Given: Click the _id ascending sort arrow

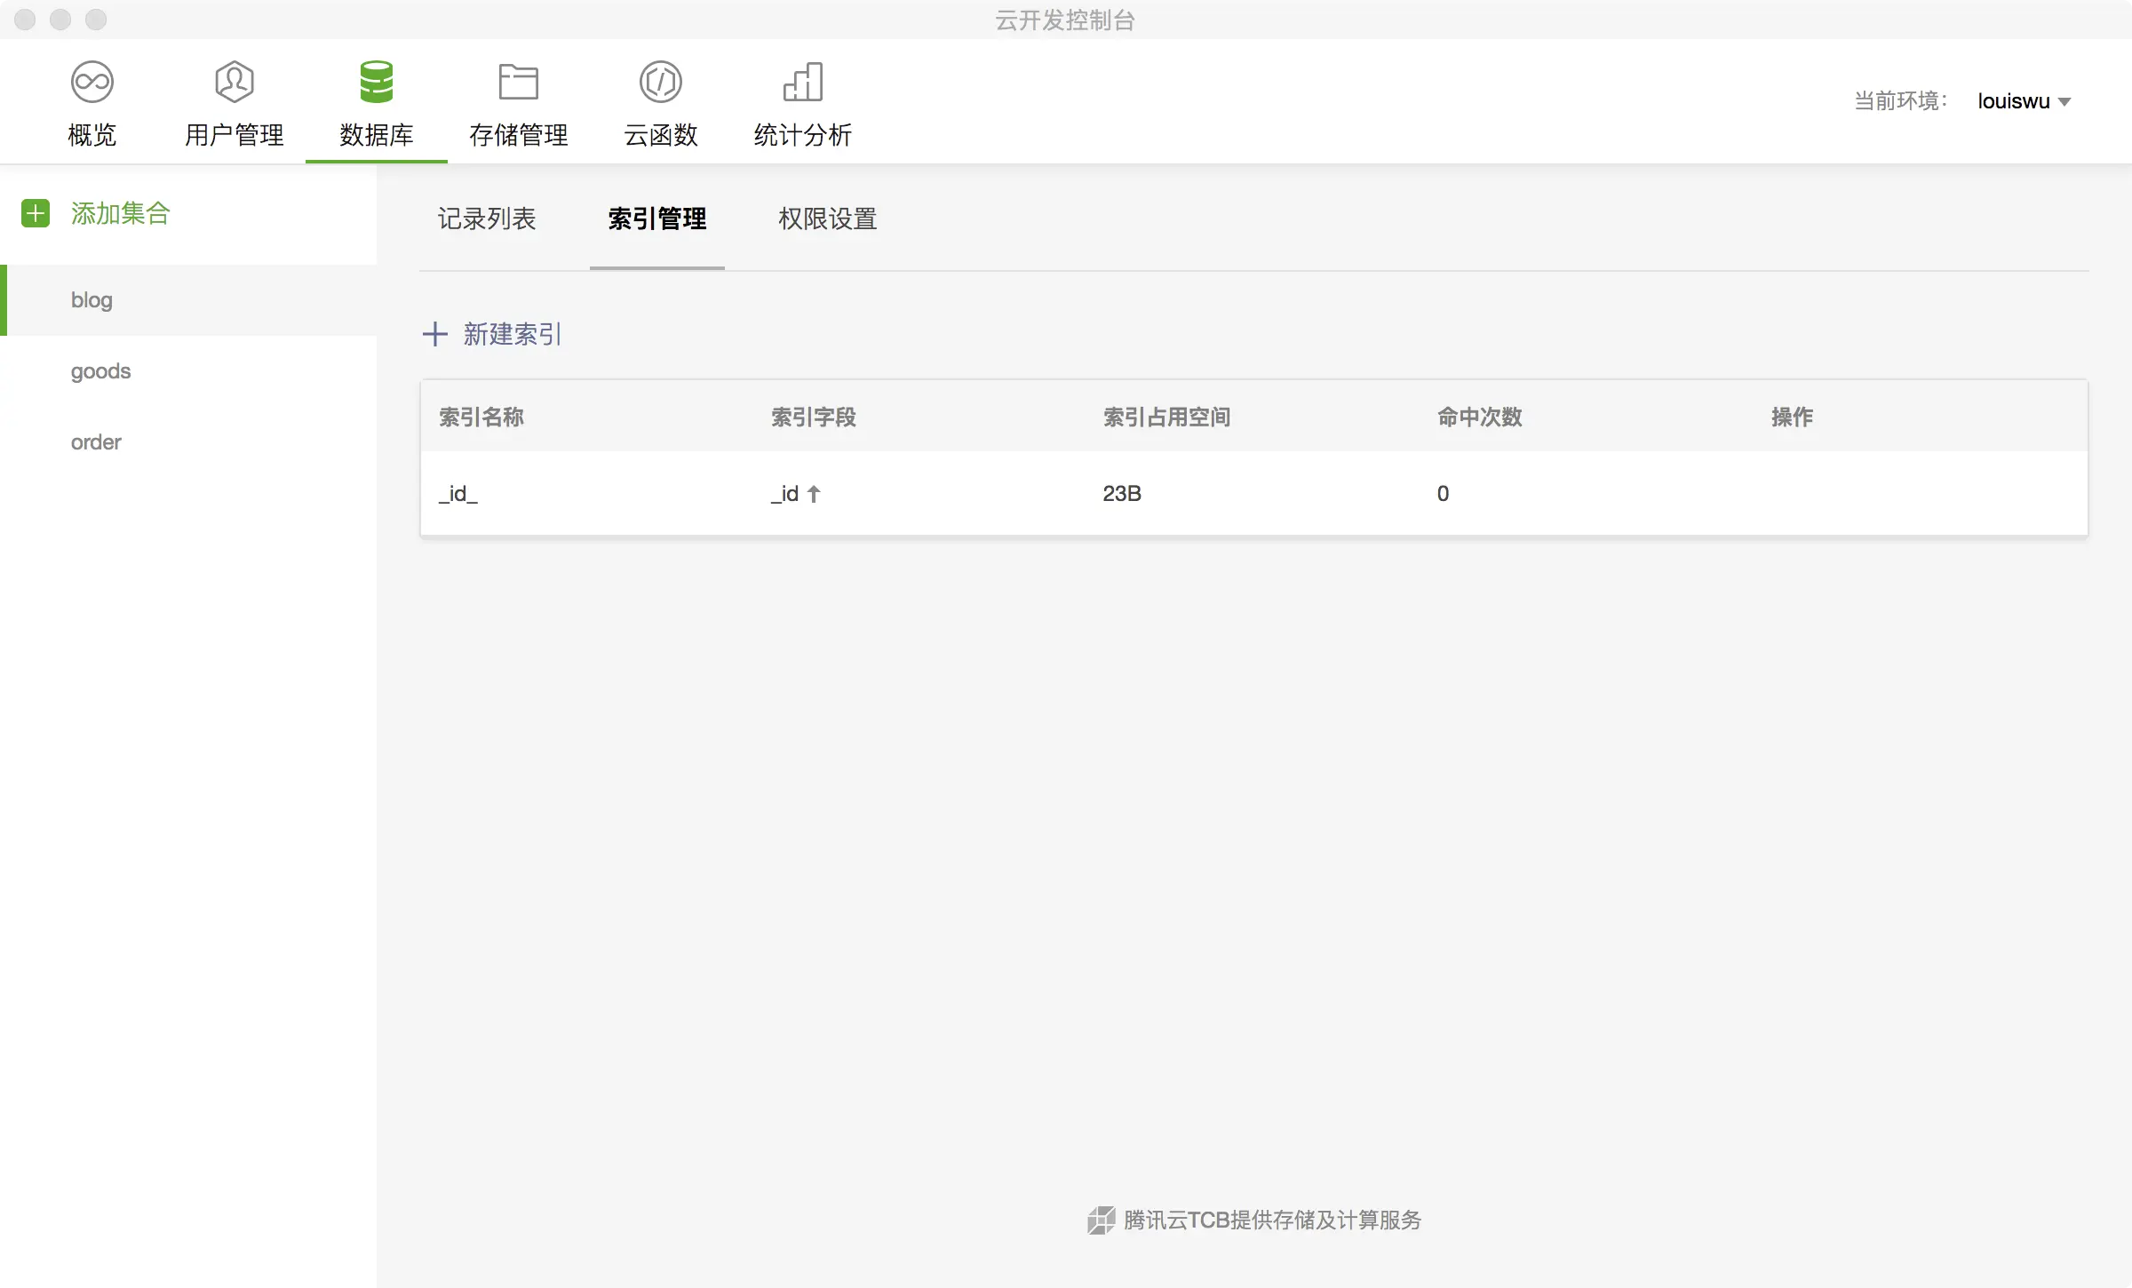Looking at the screenshot, I should coord(814,494).
